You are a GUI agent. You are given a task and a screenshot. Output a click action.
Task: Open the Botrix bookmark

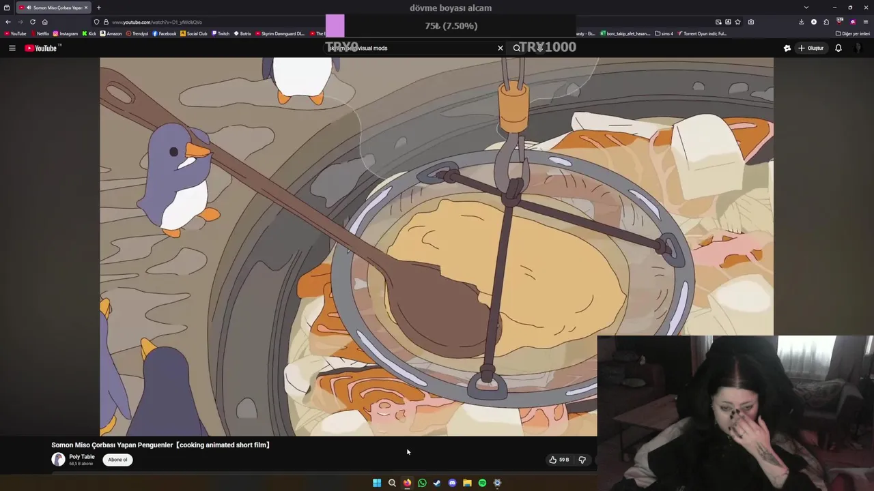click(242, 33)
